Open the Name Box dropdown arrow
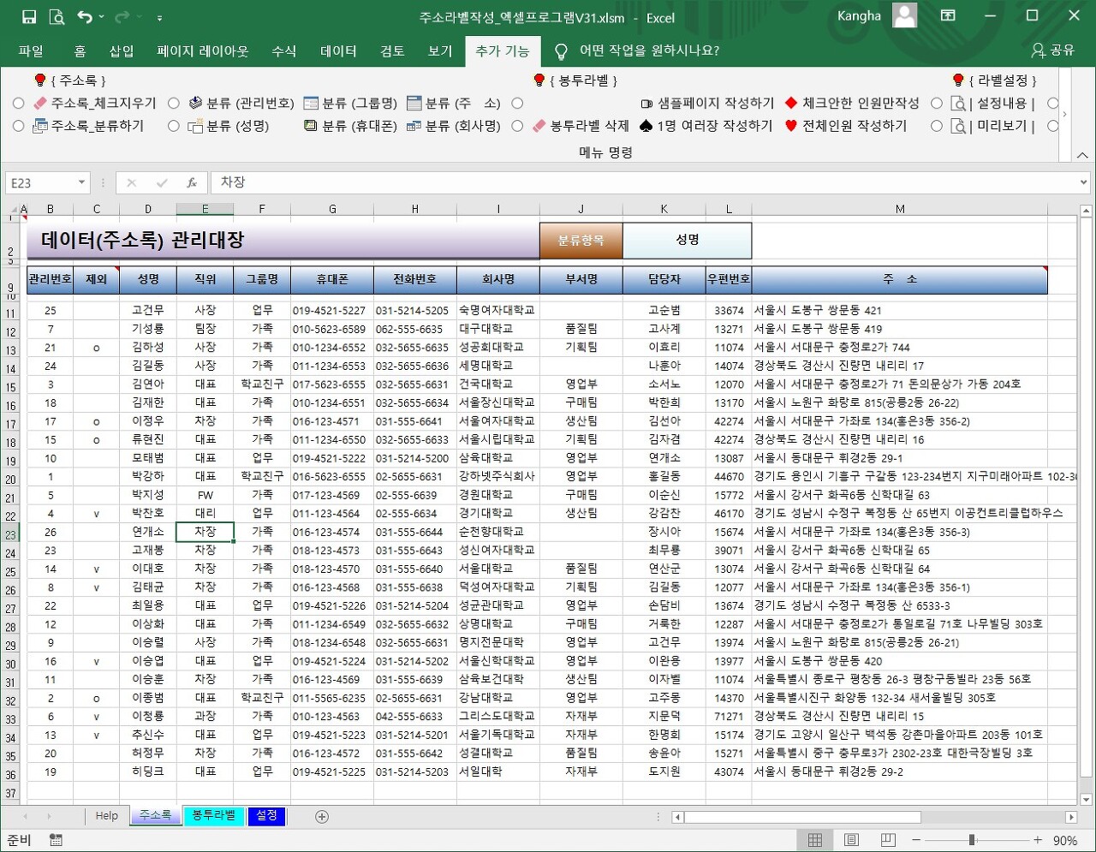The height and width of the screenshot is (852, 1096). click(81, 182)
